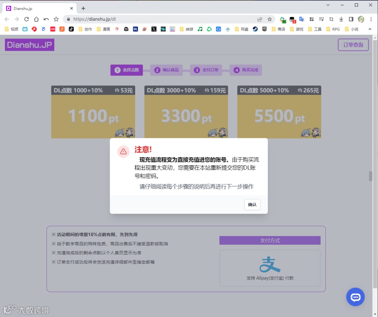Open the browser profile avatar
Screen dimensions: 378x317
coord(361,19)
